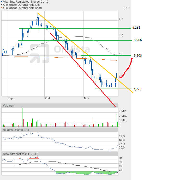Click the orange 200-day moving average legend marker

point(2,8)
